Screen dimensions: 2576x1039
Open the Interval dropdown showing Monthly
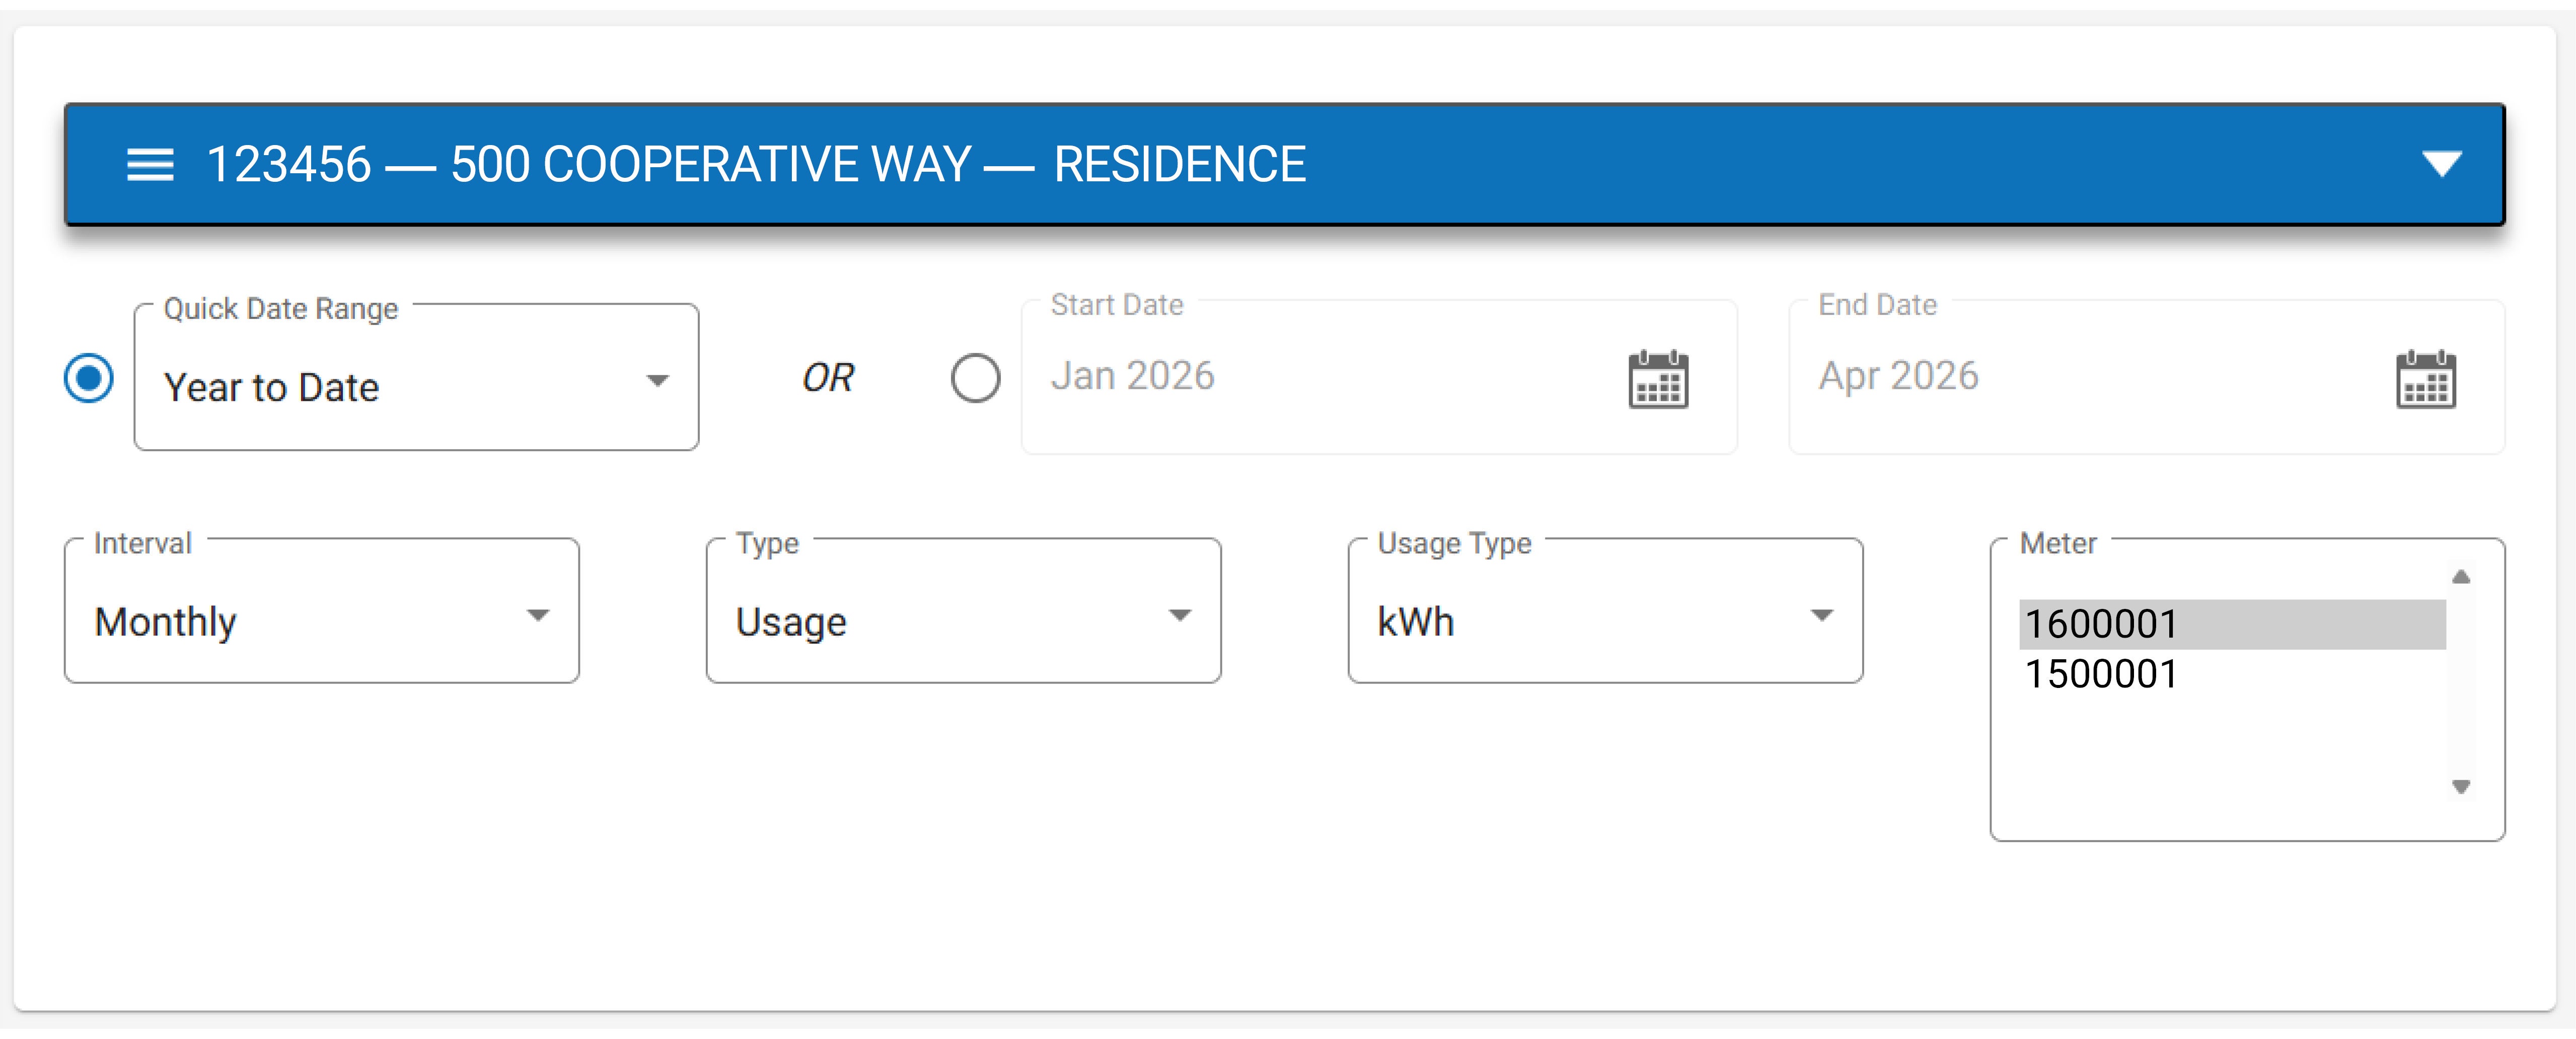322,611
